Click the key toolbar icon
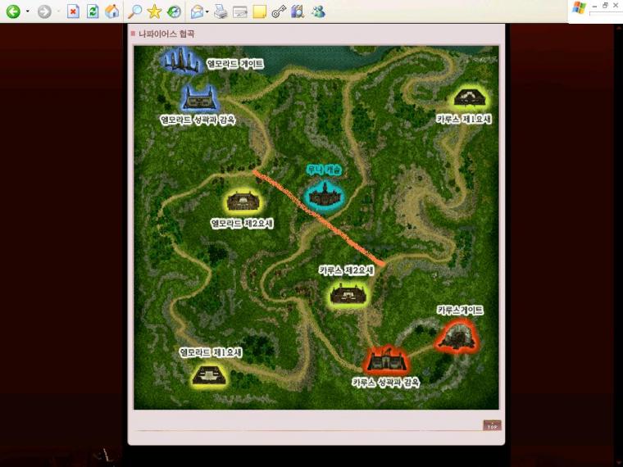The height and width of the screenshot is (467, 623). [279, 12]
